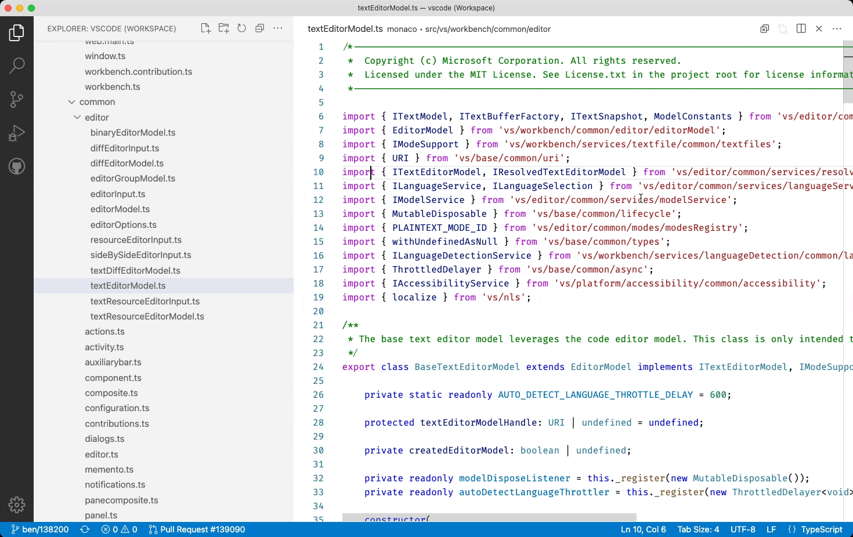
Task: Close the textEditorModel.ts editor
Action: pyautogui.click(x=819, y=29)
